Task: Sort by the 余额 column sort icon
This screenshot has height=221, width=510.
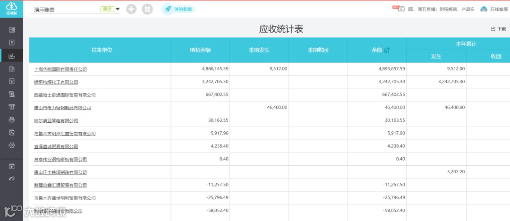Action: 386,50
